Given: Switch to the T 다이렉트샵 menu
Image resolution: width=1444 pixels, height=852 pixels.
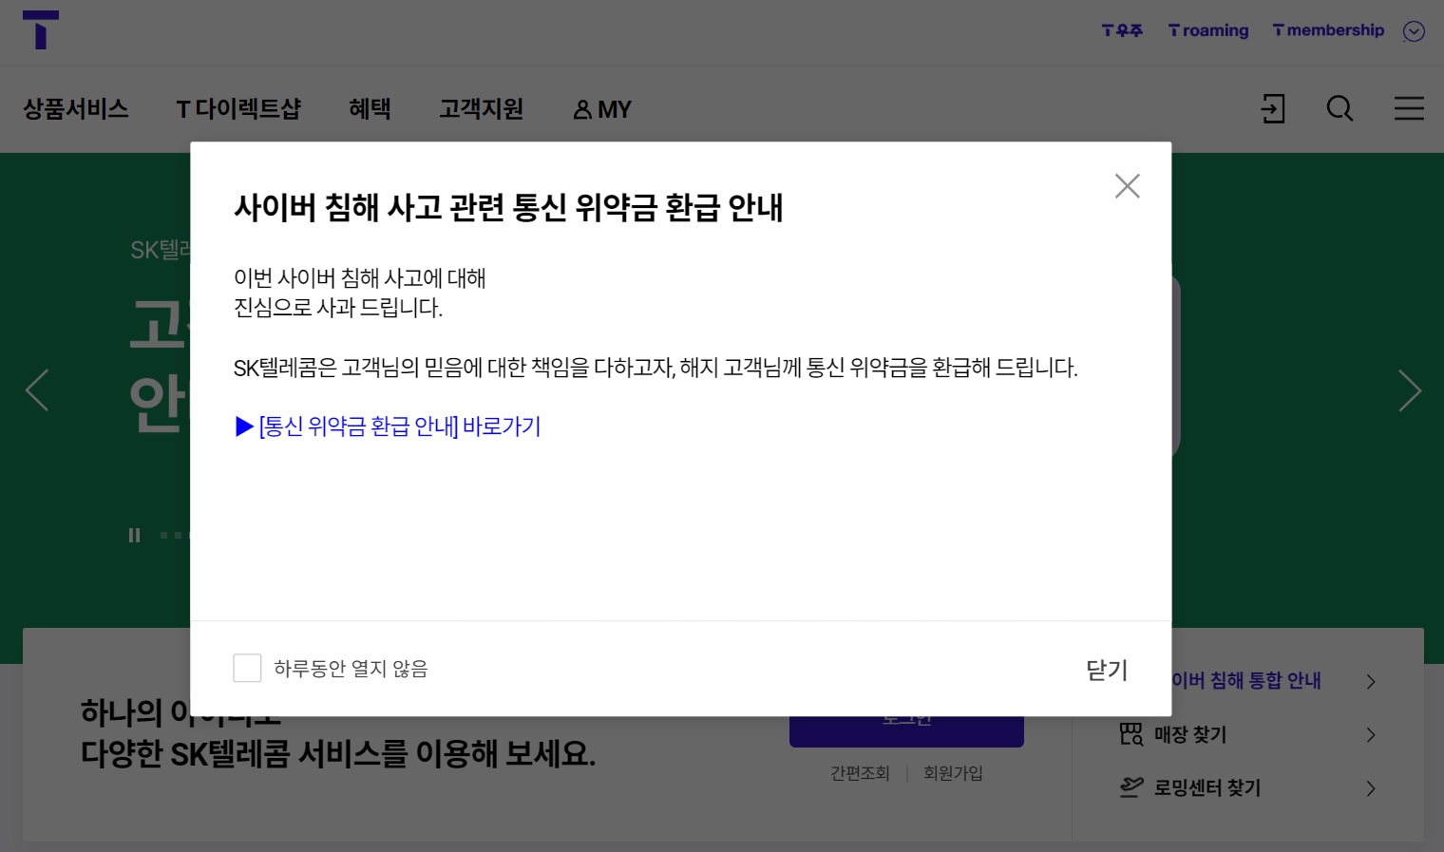Looking at the screenshot, I should tap(239, 109).
